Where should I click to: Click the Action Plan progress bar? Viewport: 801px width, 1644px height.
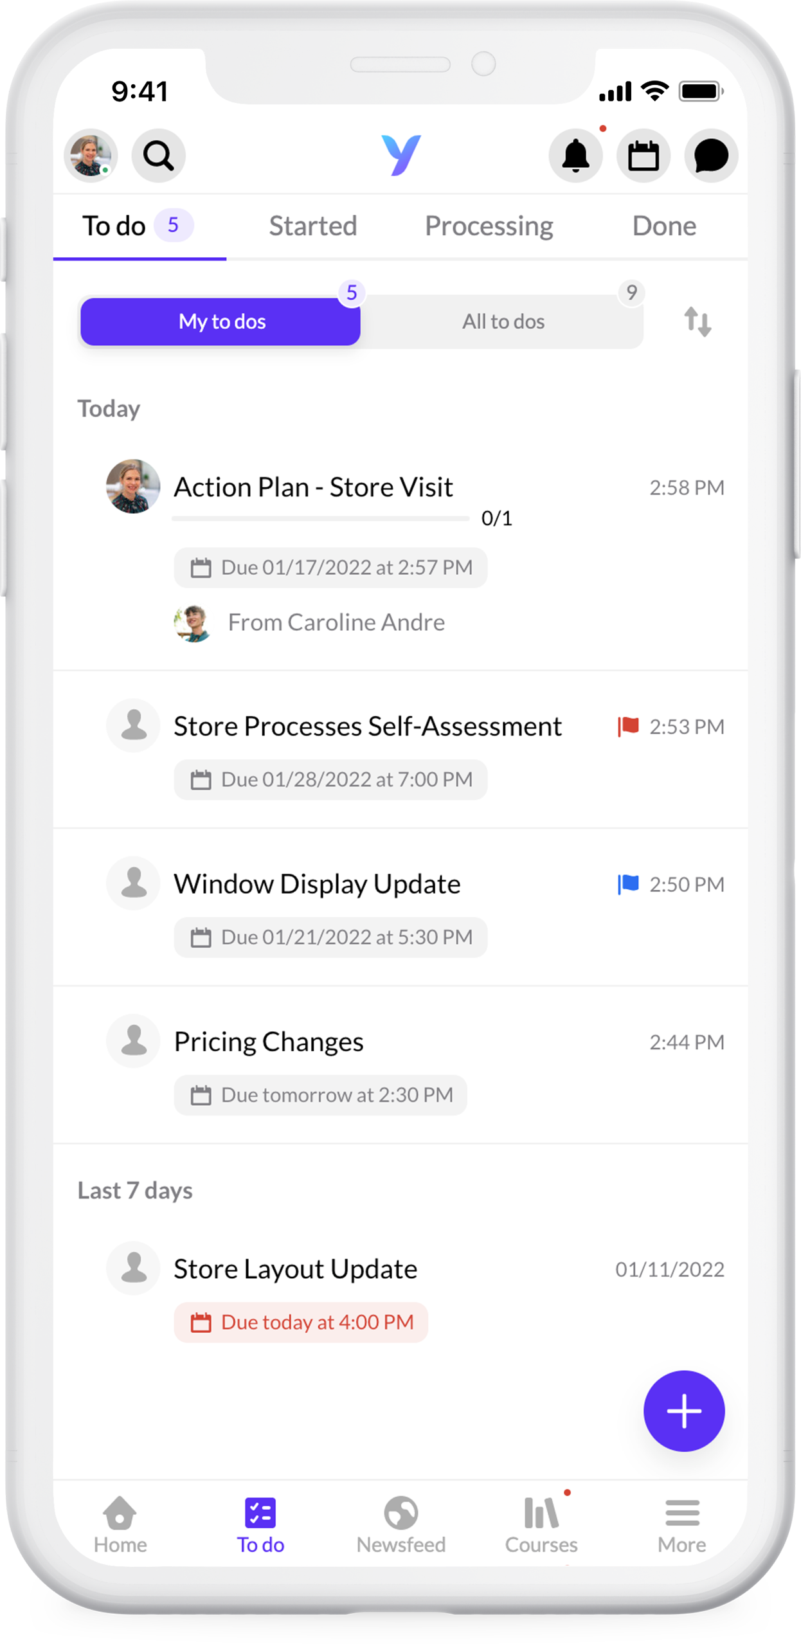click(320, 518)
